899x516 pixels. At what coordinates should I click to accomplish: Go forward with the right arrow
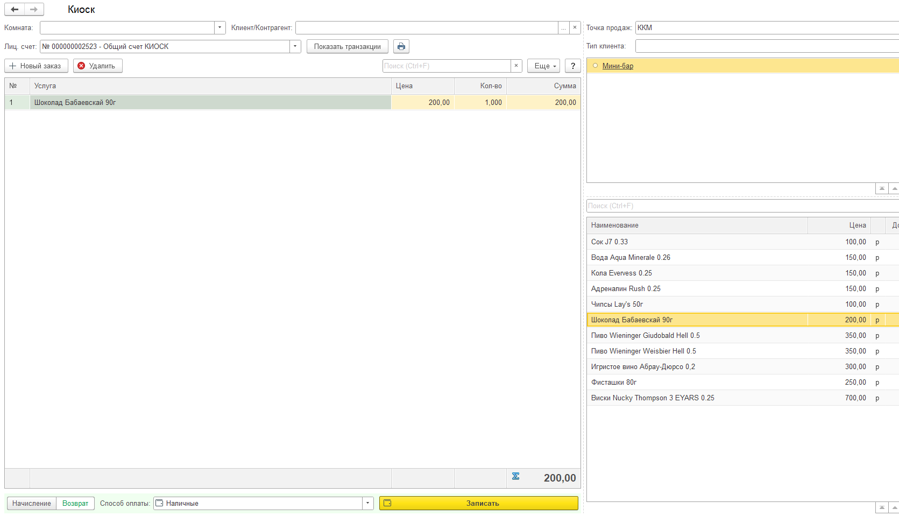34,9
